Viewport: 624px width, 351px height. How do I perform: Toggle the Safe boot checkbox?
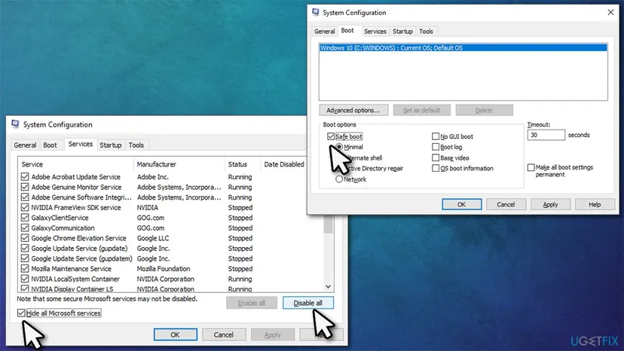[331, 136]
